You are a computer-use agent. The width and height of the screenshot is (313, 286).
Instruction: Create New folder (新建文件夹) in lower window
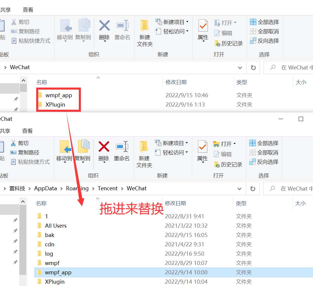pos(144,154)
